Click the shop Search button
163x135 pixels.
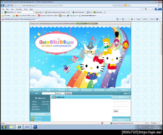[x=69, y=93]
